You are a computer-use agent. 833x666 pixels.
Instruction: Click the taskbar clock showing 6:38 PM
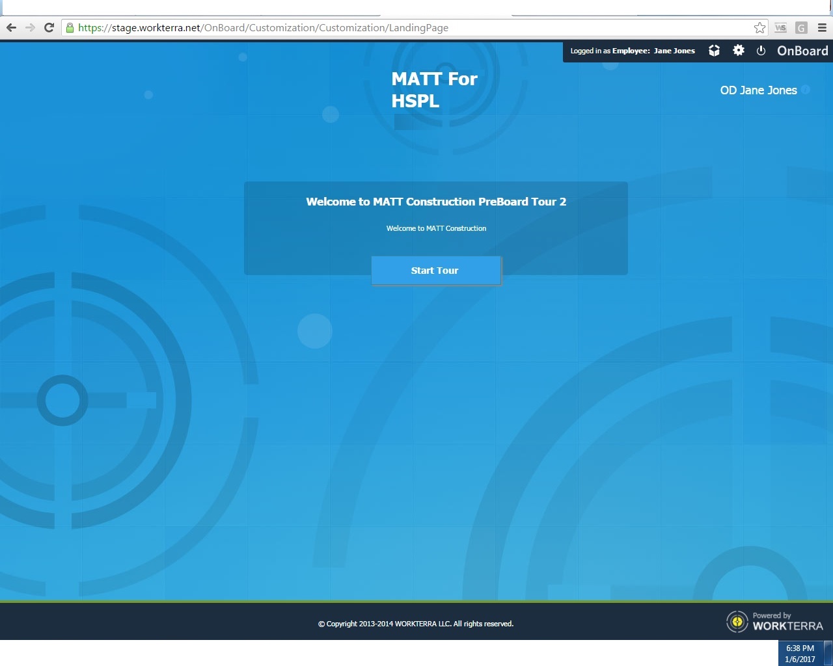[800, 653]
